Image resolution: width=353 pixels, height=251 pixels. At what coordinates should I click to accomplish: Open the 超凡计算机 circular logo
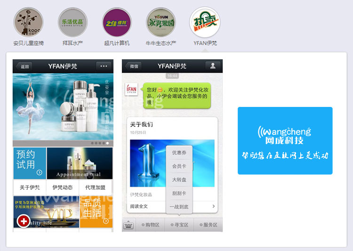(117, 23)
